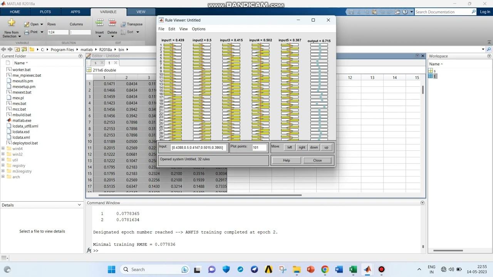
Task: Open the Edit menu in Rule Viewer
Action: point(172,29)
